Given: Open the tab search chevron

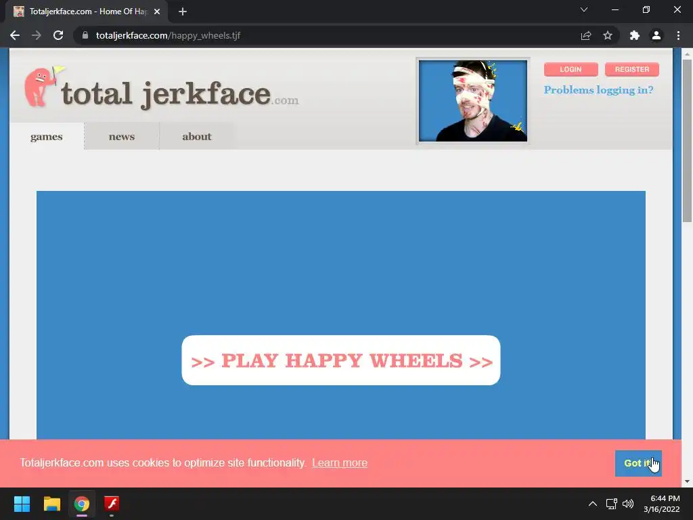Looking at the screenshot, I should (x=584, y=9).
